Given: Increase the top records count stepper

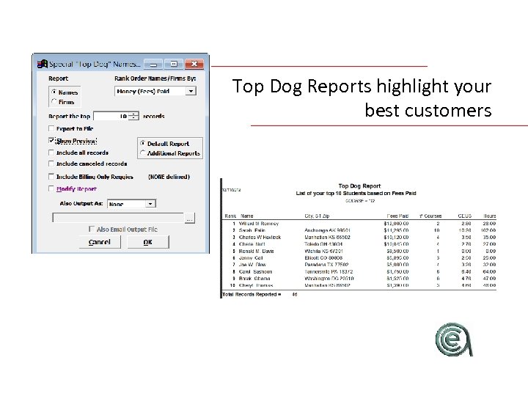Looking at the screenshot, I should (x=133, y=114).
